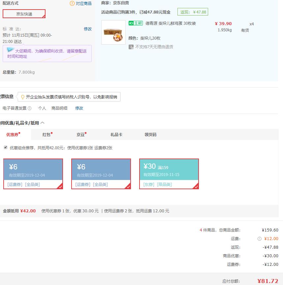283x285 pixels.
Task: Open 德青源 柴垛儿鲜鸡蛋 30枚装 product link
Action: pyautogui.click(x=171, y=23)
